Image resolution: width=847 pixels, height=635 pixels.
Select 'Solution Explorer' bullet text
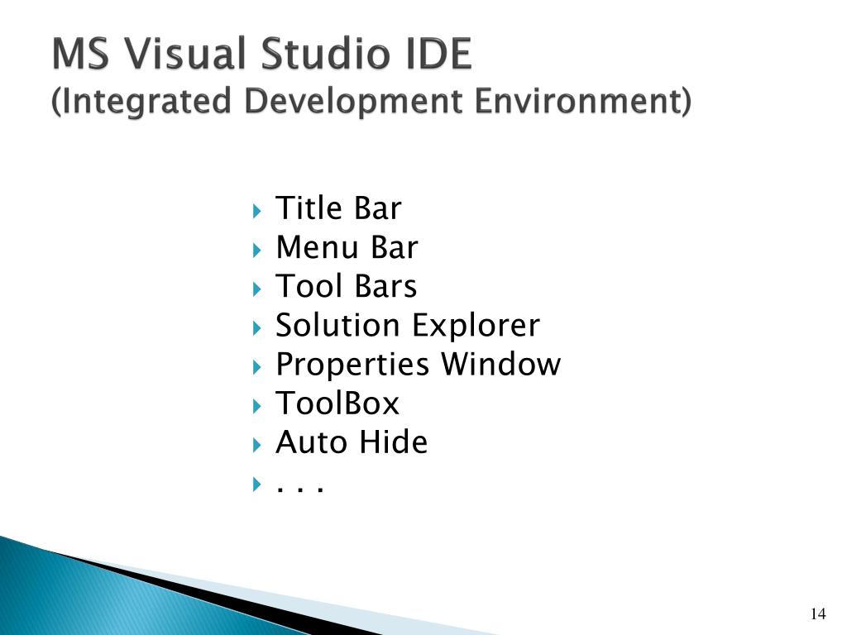point(408,326)
